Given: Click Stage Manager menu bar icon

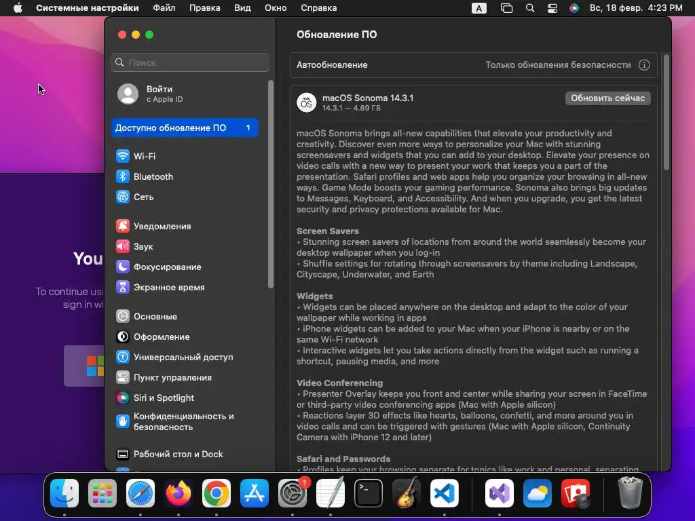Looking at the screenshot, I should pyautogui.click(x=506, y=8).
